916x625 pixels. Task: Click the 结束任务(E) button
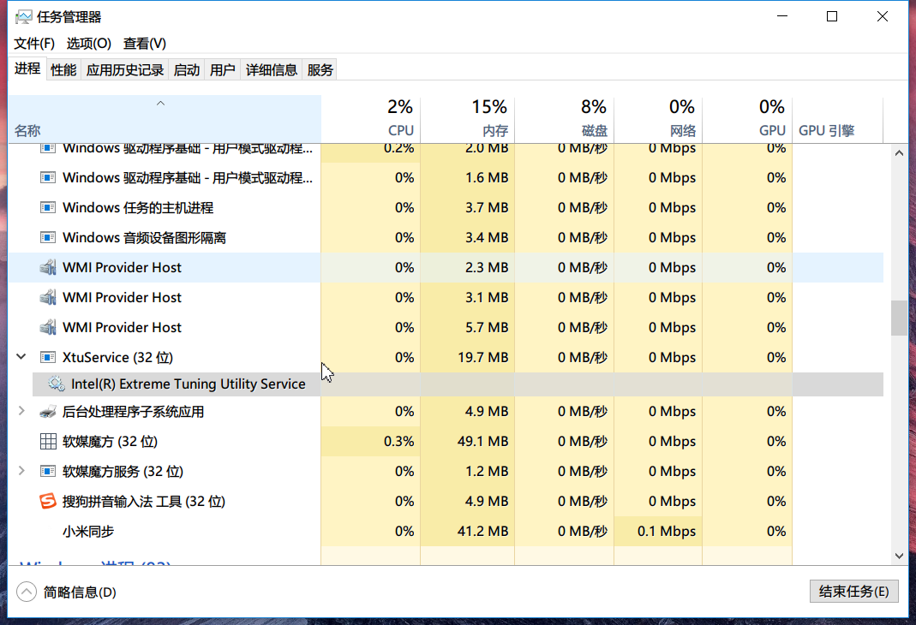[x=853, y=591]
